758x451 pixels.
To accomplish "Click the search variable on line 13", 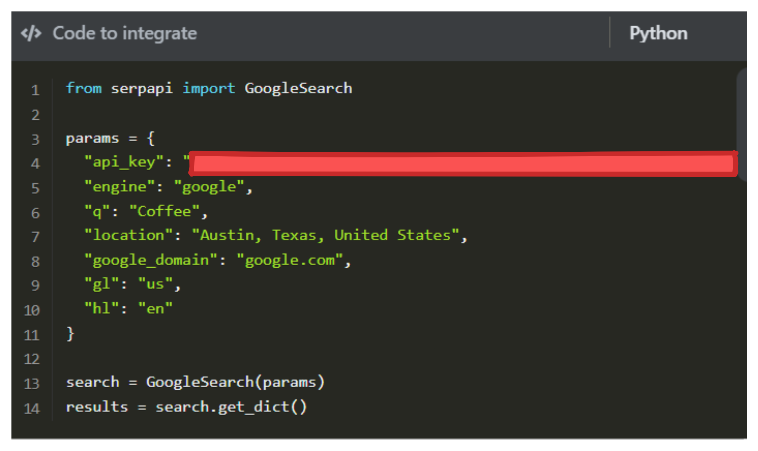I will pyautogui.click(x=92, y=382).
